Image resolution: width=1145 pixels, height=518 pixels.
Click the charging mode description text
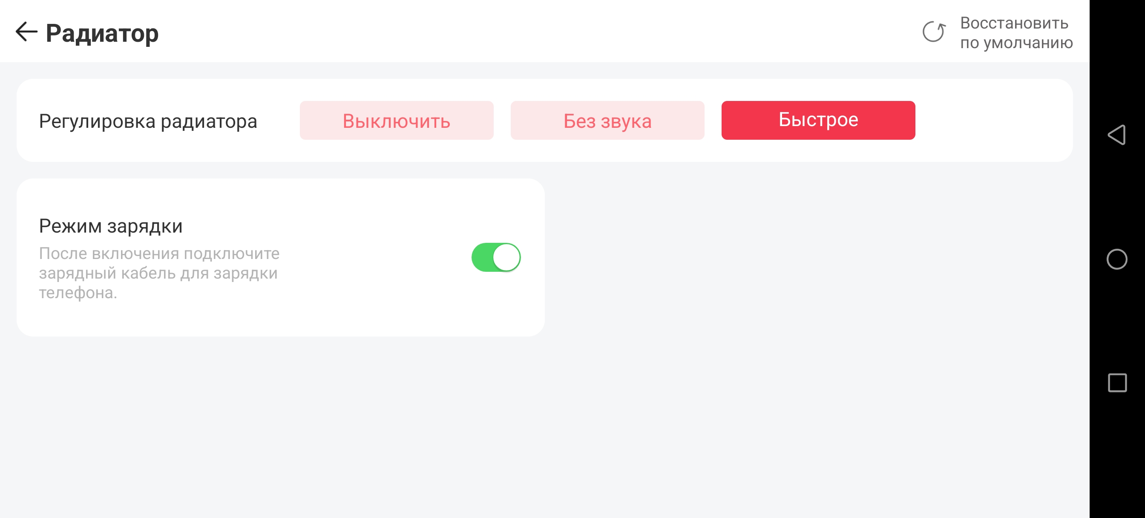[x=159, y=273]
